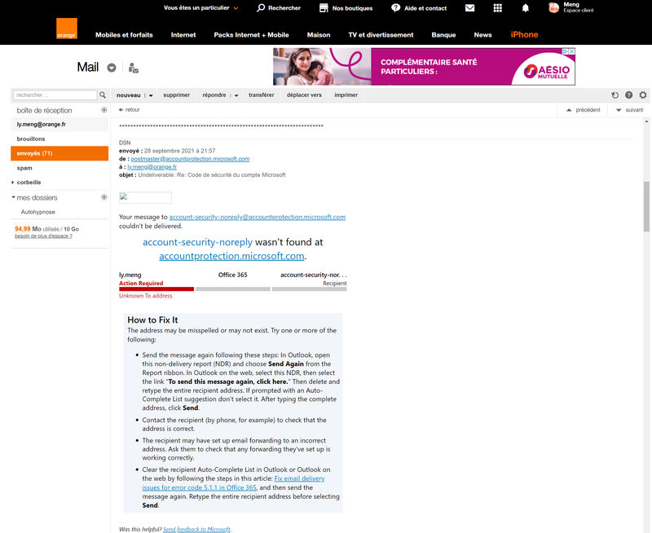
Task: Open Packs Internet + Mobile menu
Action: tap(251, 35)
